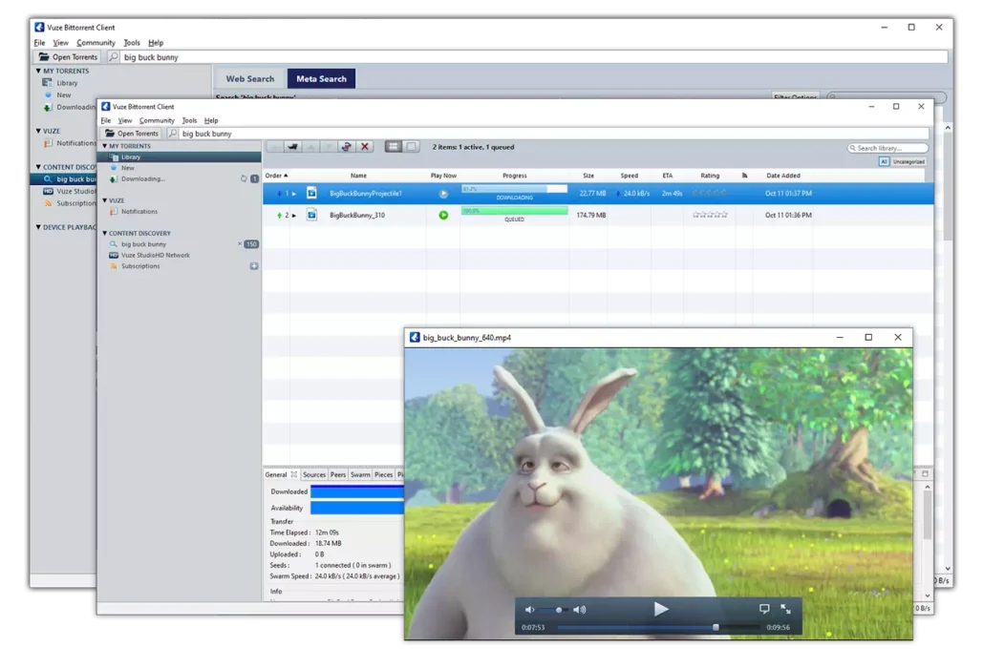Click the video seek bar in player
The image size is (983, 668).
point(658,627)
